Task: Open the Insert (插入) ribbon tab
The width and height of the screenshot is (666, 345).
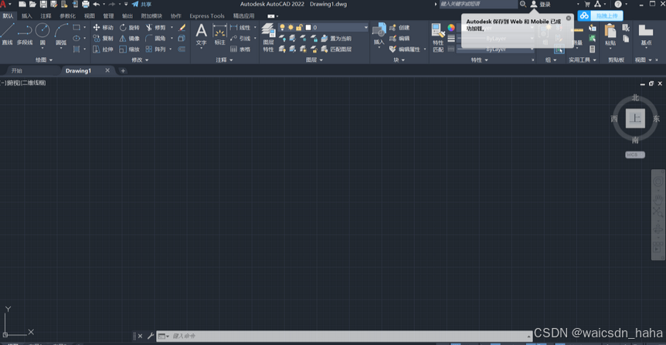Action: [x=26, y=15]
